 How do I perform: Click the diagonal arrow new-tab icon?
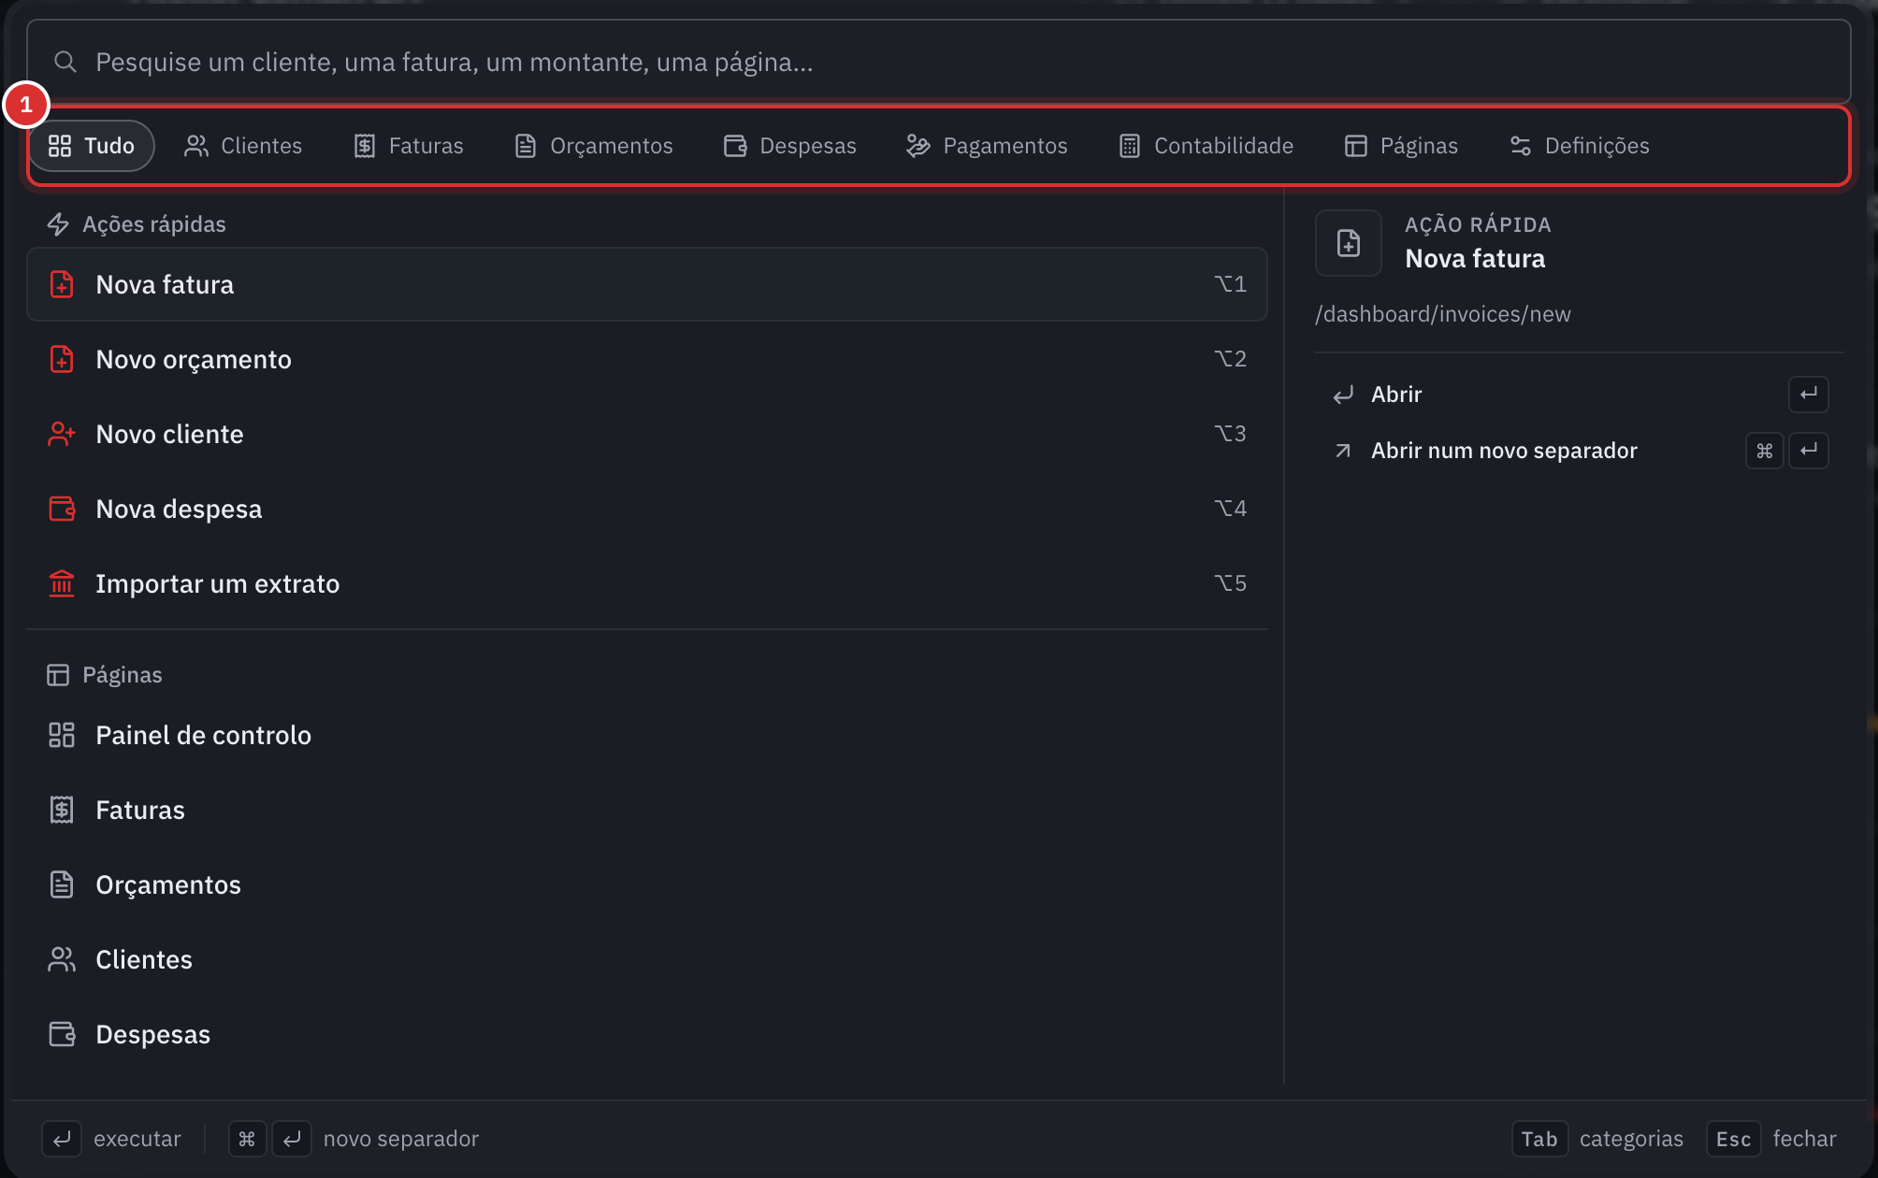click(1343, 451)
